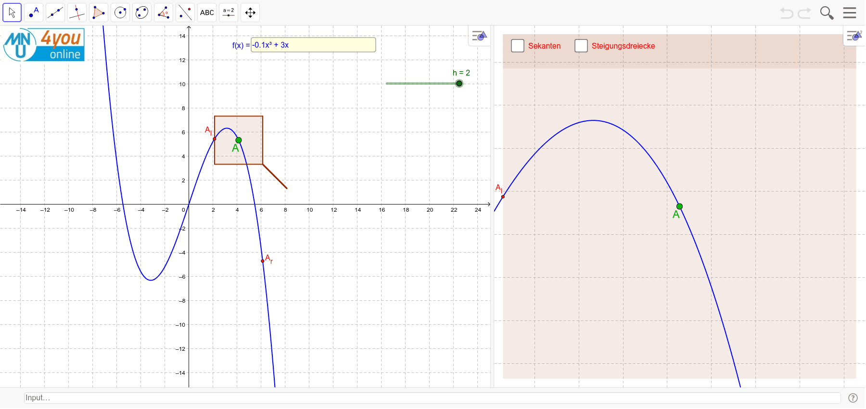This screenshot has height=409, width=866.
Task: Enable the Sekanten checkbox
Action: (x=518, y=46)
